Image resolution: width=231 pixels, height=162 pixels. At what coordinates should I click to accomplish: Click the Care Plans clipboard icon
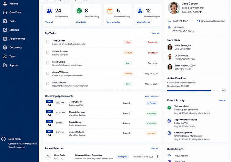coord(5,12)
